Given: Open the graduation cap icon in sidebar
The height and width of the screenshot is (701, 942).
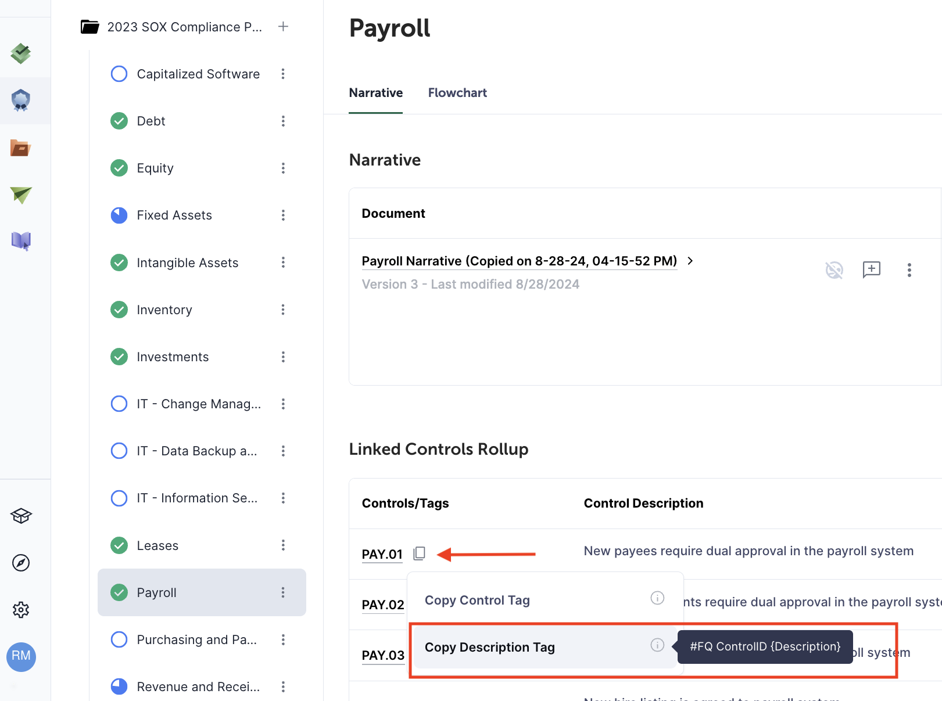Looking at the screenshot, I should 21,516.
